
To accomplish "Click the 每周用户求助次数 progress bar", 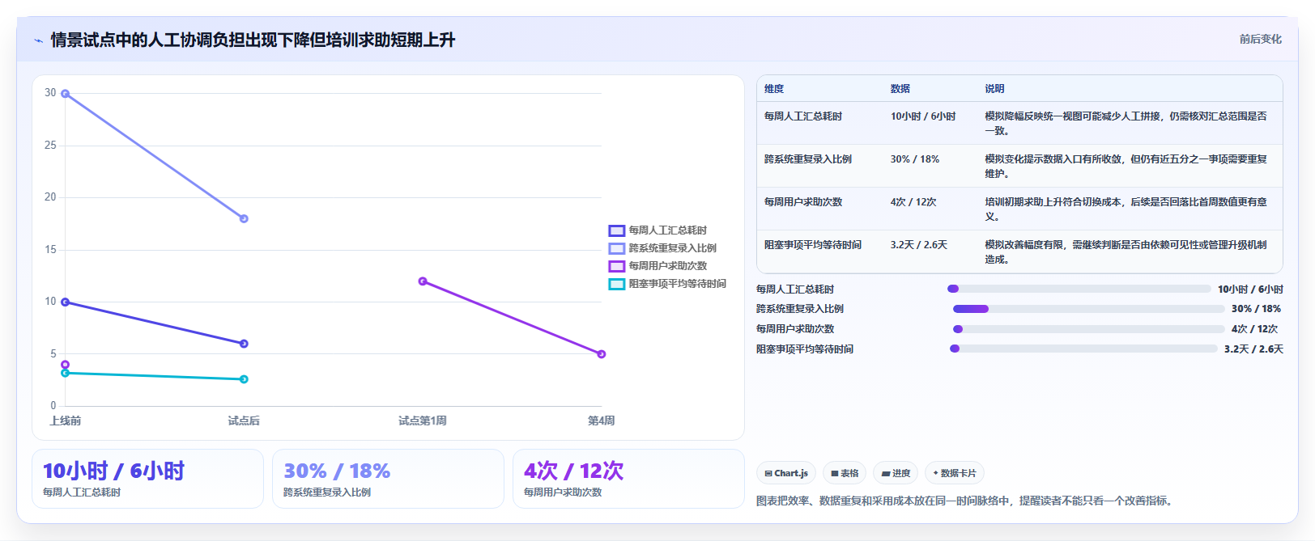I will (1089, 329).
